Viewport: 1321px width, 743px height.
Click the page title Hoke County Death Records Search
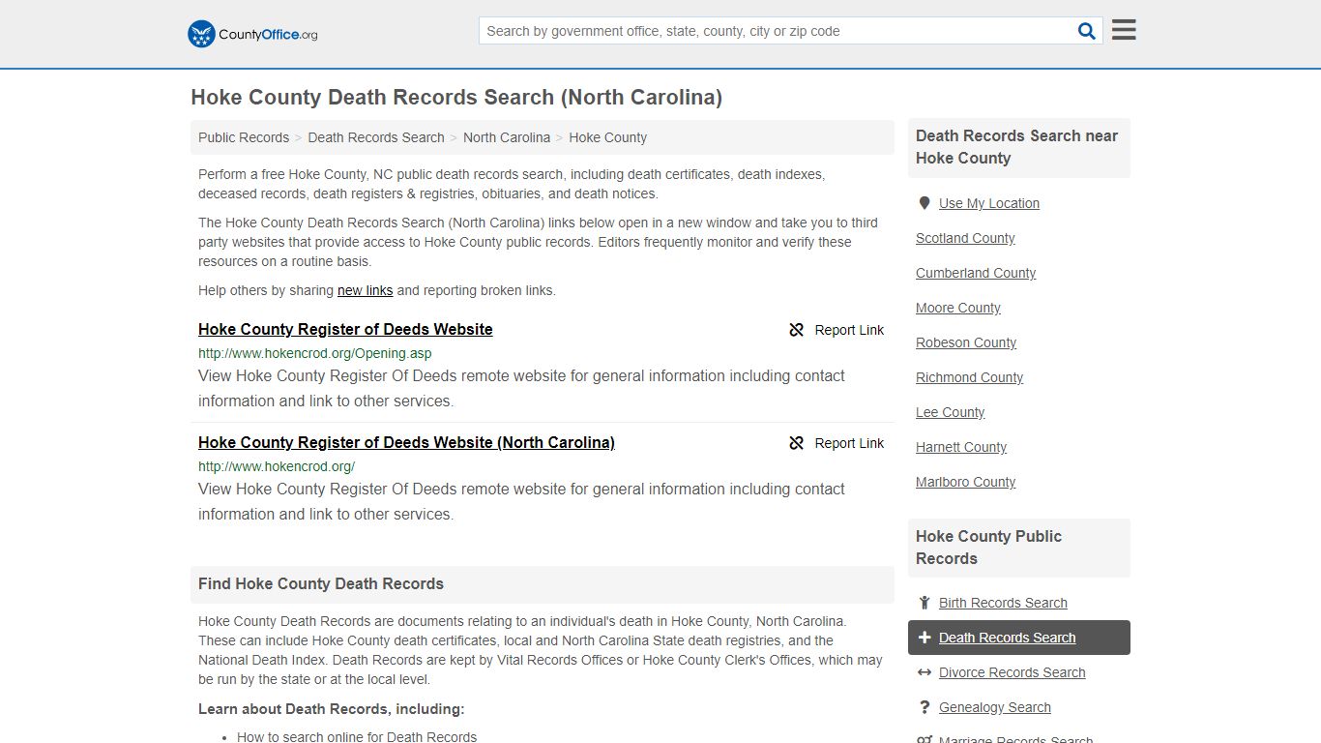tap(456, 97)
